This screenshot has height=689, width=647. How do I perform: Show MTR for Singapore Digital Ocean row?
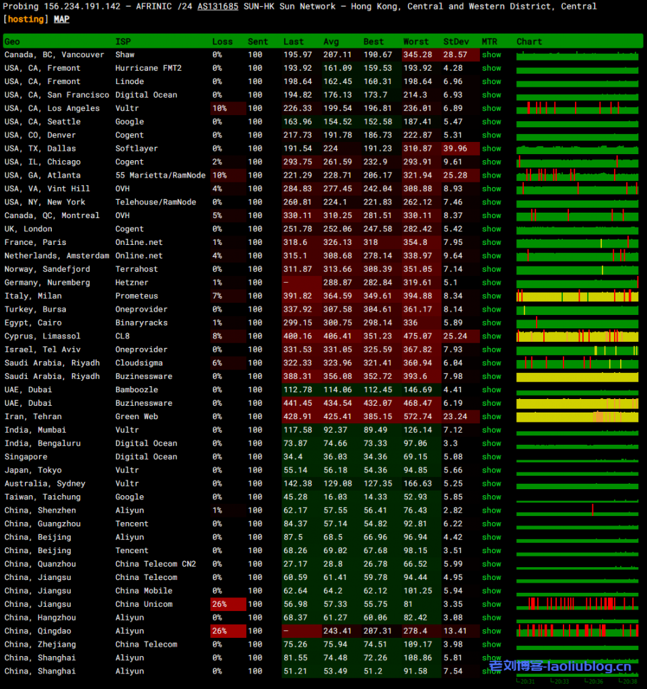tap(491, 457)
